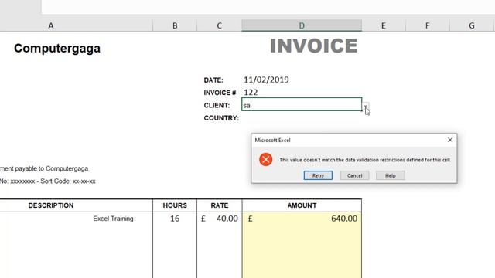Click the COUNTRY: label

[221, 118]
